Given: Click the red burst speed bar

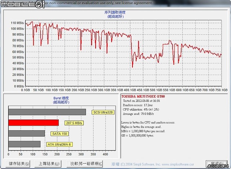Looking at the screenshot, I should pos(33,123).
